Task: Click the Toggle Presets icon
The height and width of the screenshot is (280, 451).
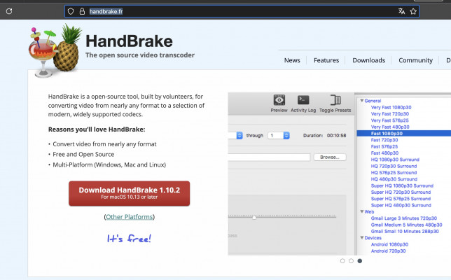Action: [335, 101]
